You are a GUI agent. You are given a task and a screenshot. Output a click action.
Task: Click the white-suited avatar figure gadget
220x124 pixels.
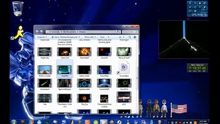pyautogui.click(x=164, y=108)
